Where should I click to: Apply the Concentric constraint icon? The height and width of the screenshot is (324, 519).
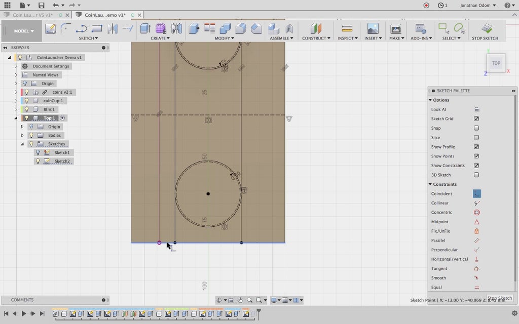point(476,213)
